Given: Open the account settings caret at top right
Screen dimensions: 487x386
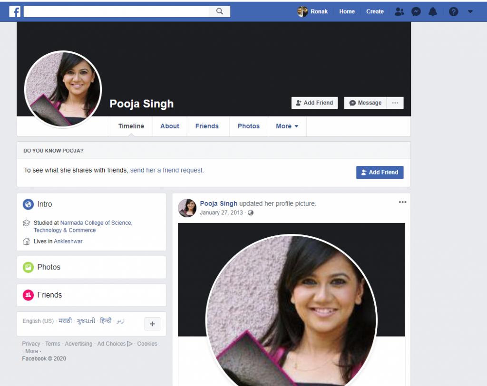Looking at the screenshot, I should click(x=471, y=11).
